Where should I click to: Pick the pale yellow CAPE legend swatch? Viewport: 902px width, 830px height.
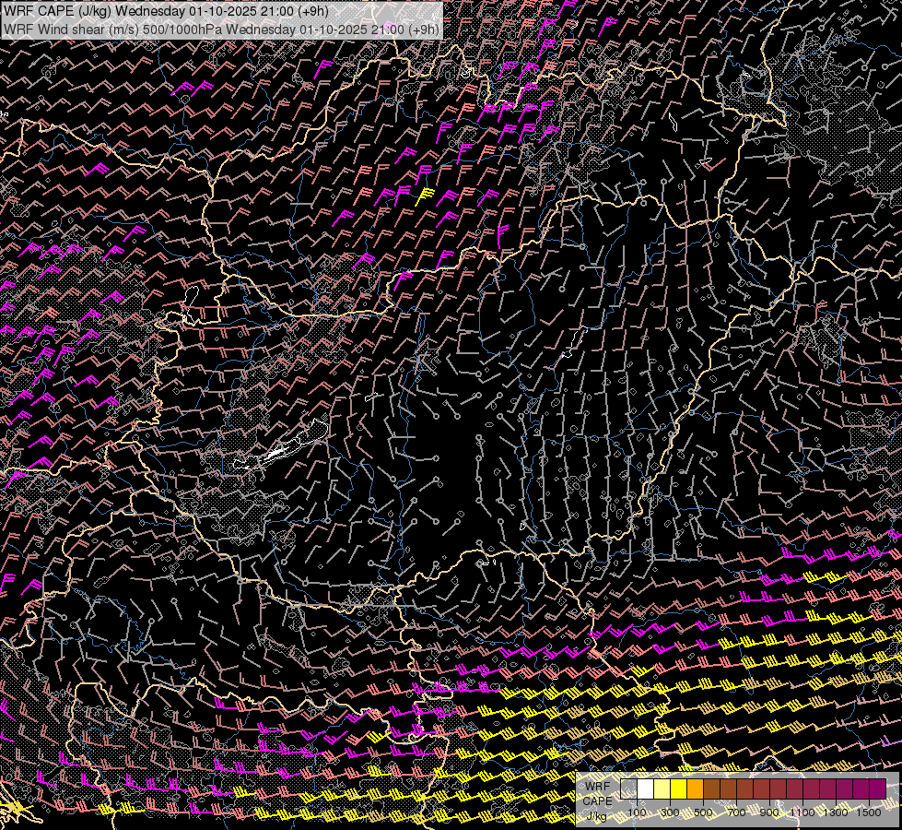point(662,788)
